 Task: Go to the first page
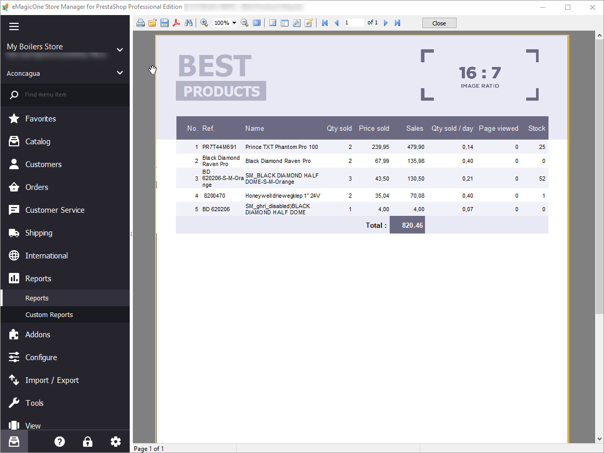[325, 23]
